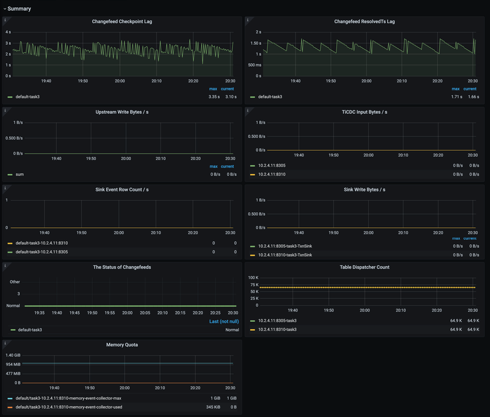490x417 pixels.
Task: Show info for TiCDC Input Bytes panel
Action: pos(248,111)
